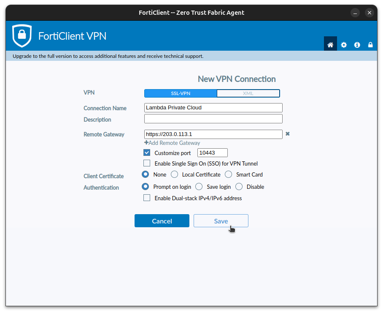Remove the remote gateway with the X icon
The width and height of the screenshot is (383, 313).
pos(287,133)
